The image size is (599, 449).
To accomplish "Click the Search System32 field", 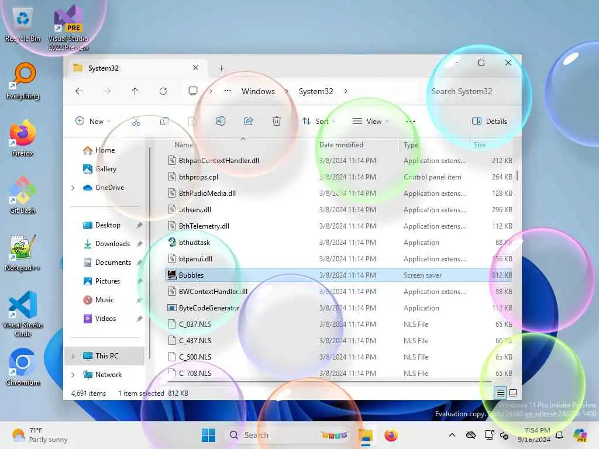I will (x=473, y=91).
